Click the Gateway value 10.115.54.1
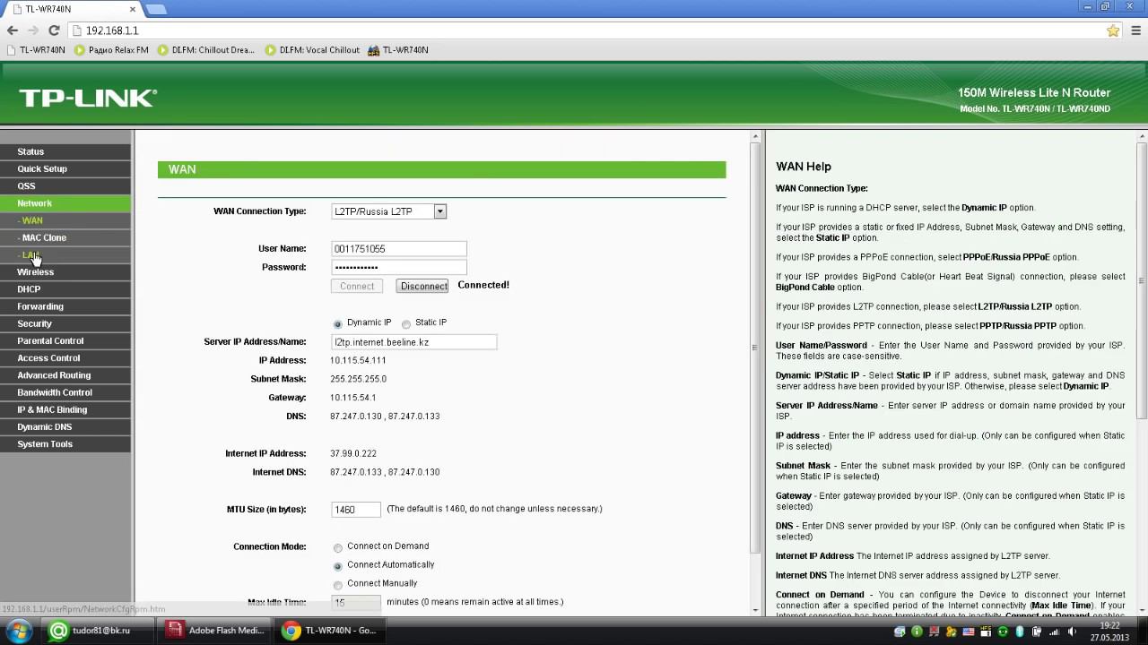 (x=352, y=398)
